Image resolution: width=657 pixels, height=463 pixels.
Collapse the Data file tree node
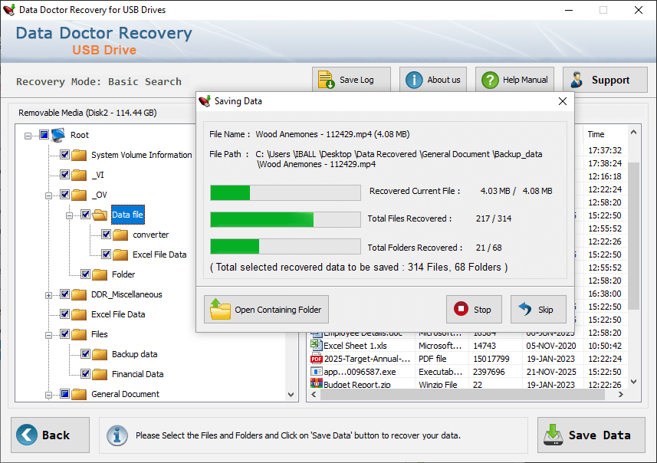[69, 216]
